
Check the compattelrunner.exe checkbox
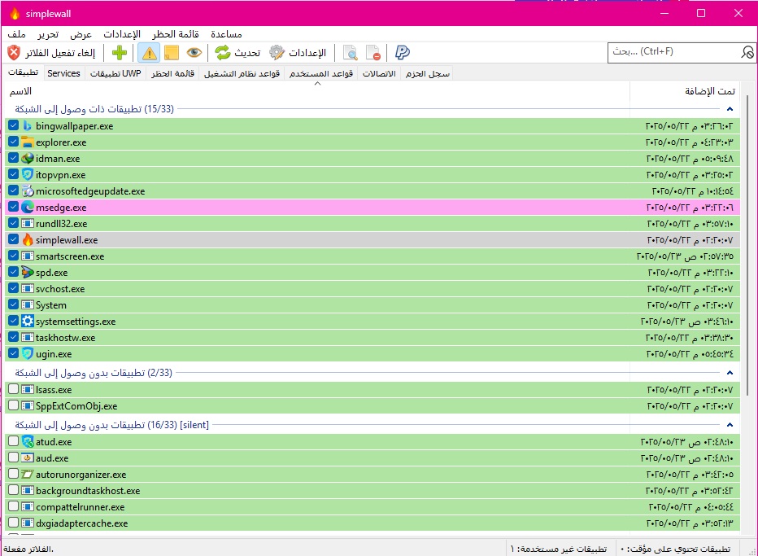point(14,506)
